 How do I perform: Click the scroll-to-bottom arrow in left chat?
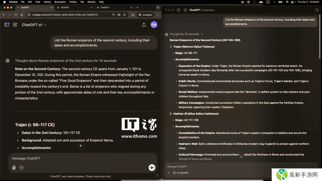coord(80,146)
